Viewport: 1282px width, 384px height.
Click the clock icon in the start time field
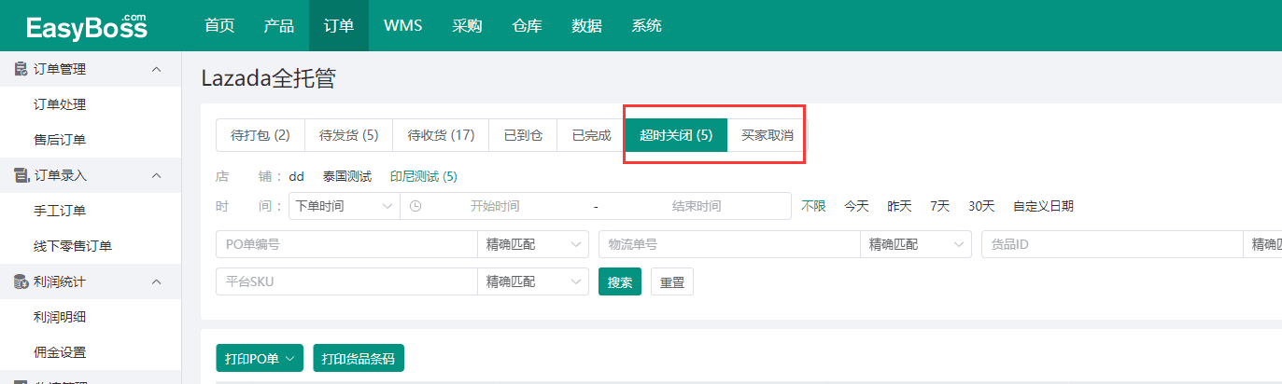[x=416, y=206]
